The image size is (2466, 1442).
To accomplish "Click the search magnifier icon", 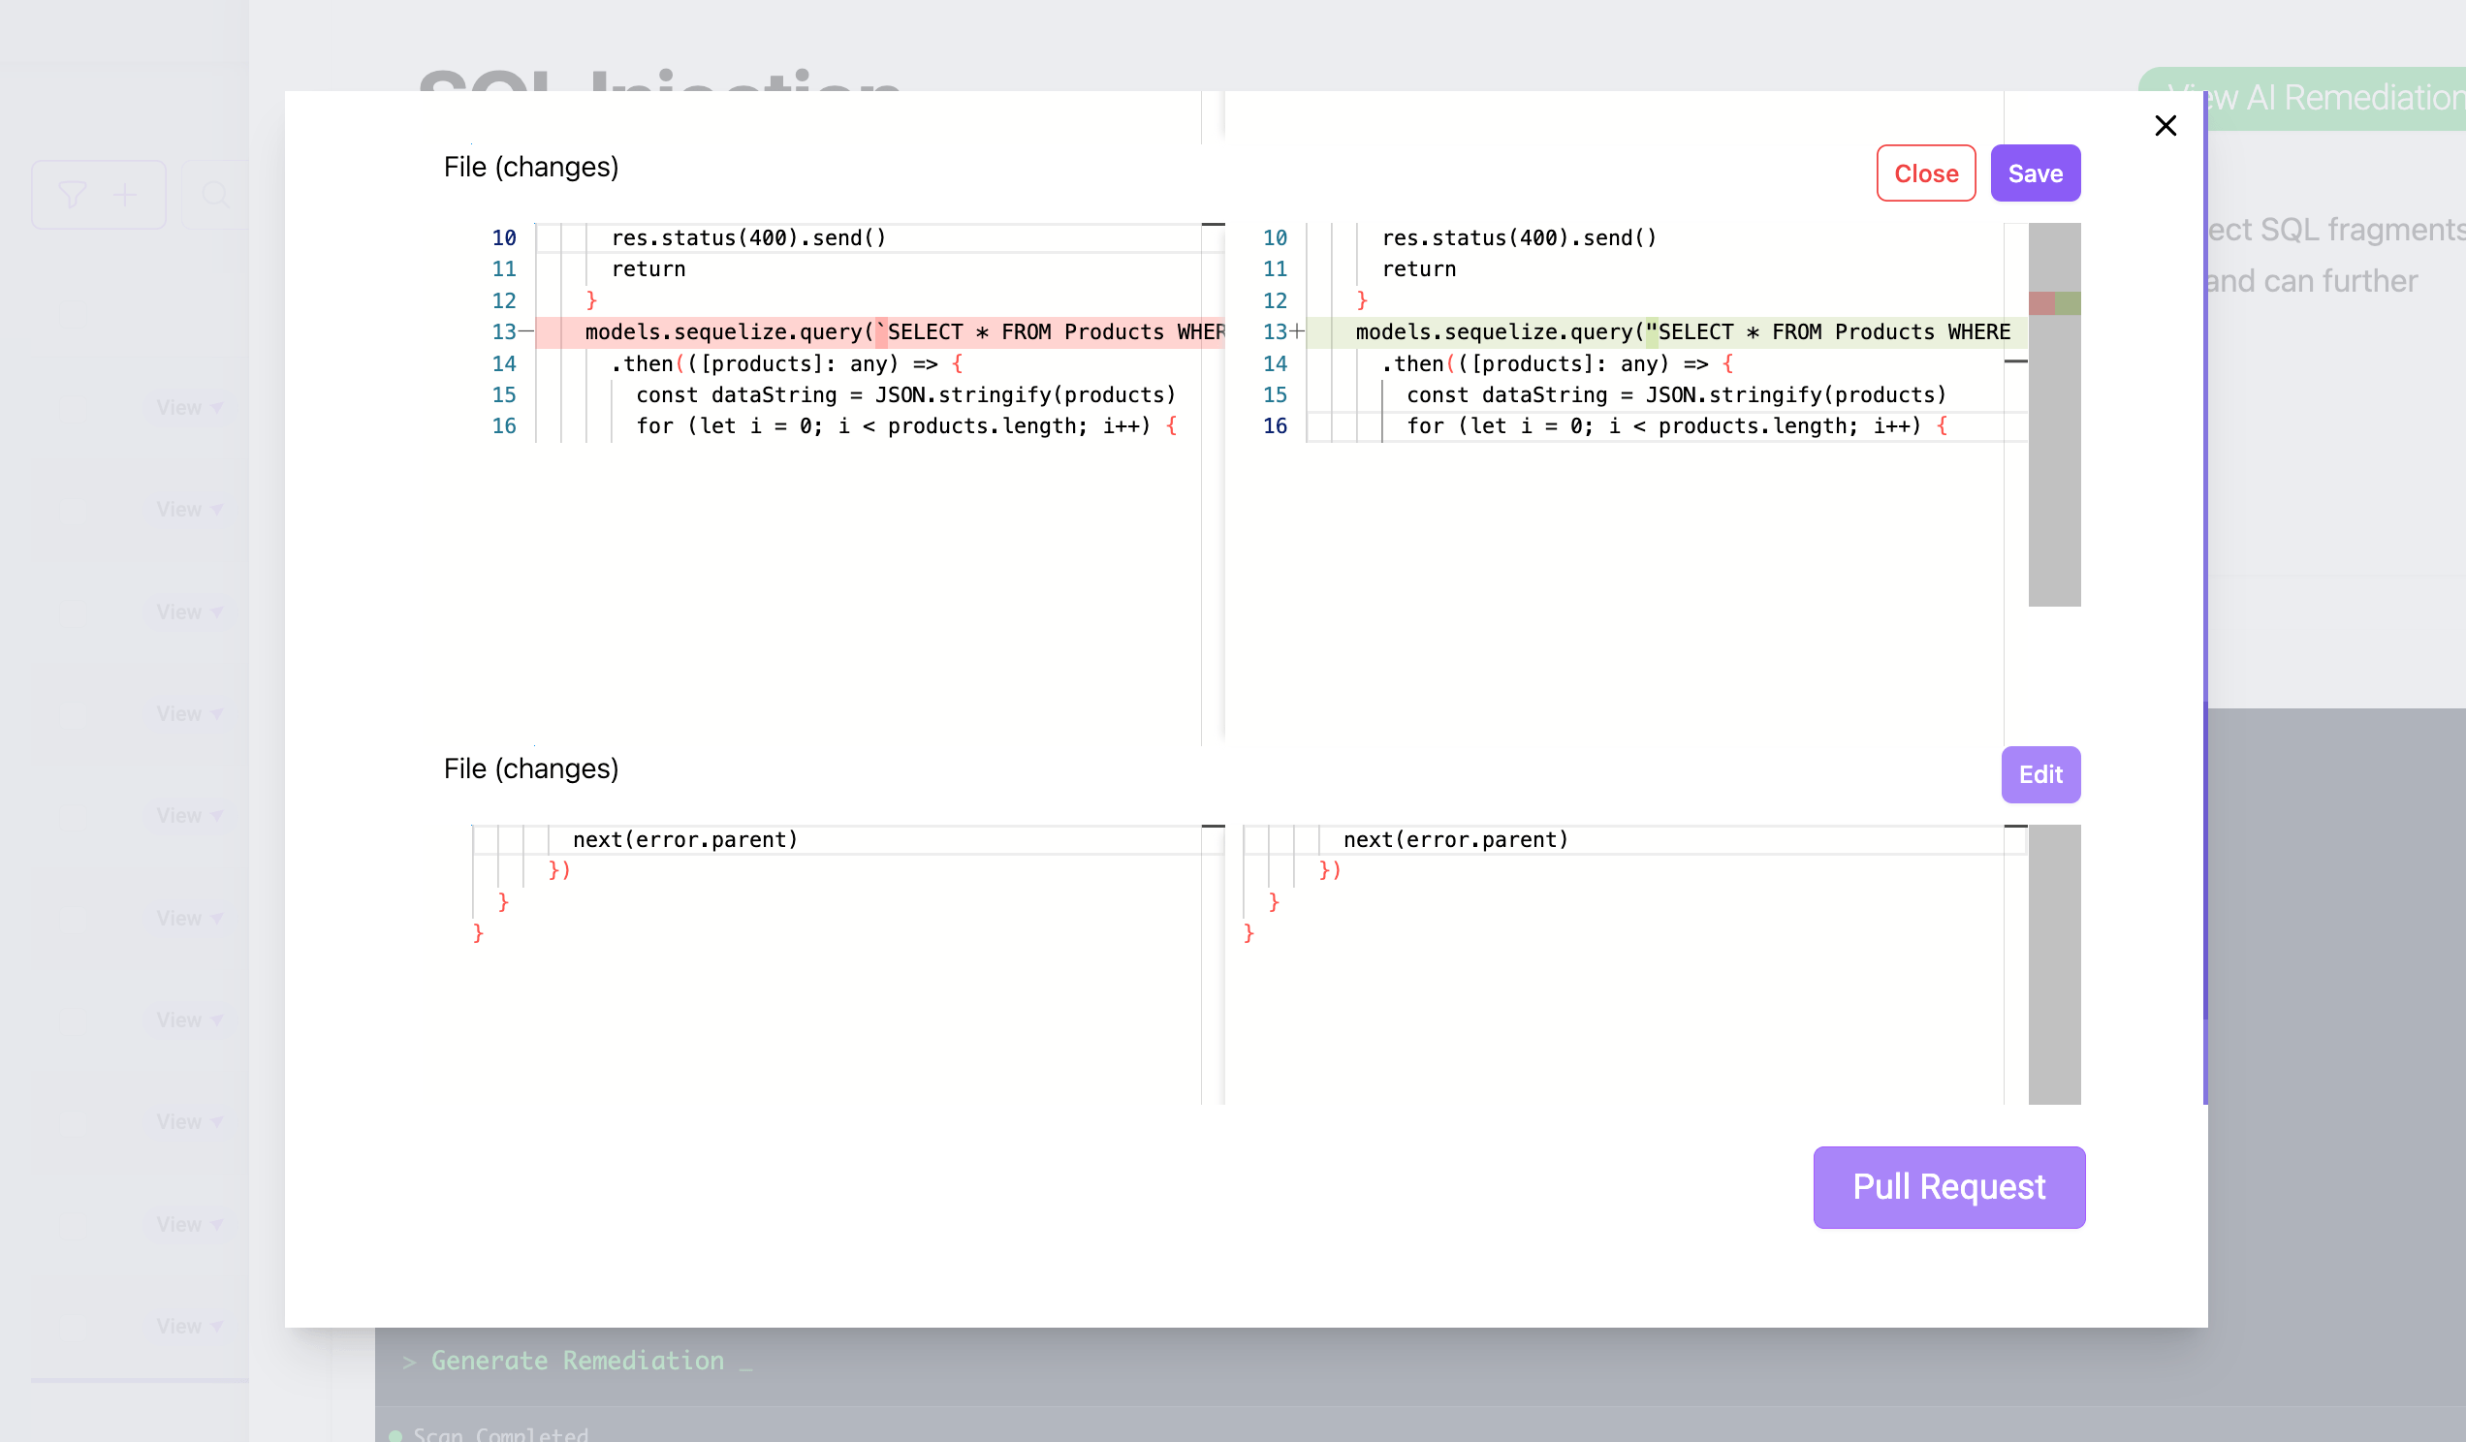I will point(216,194).
